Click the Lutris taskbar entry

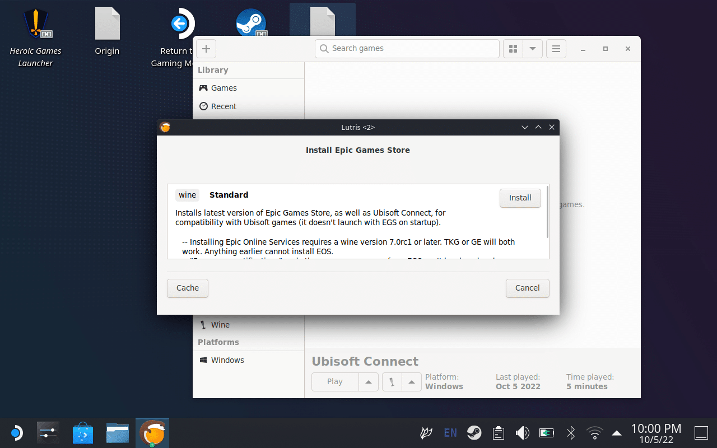[x=152, y=433]
